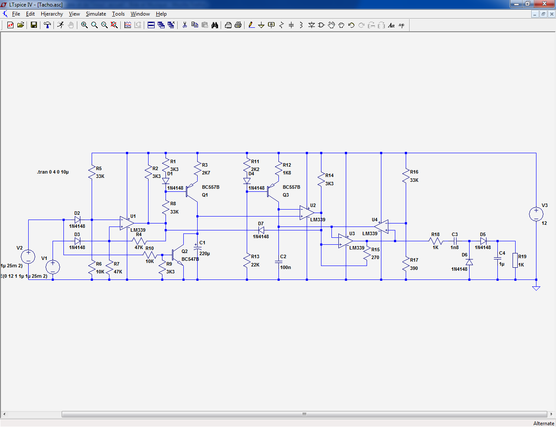Image resolution: width=556 pixels, height=427 pixels.
Task: Place a Capacitor from the toolbar
Action: tap(291, 25)
